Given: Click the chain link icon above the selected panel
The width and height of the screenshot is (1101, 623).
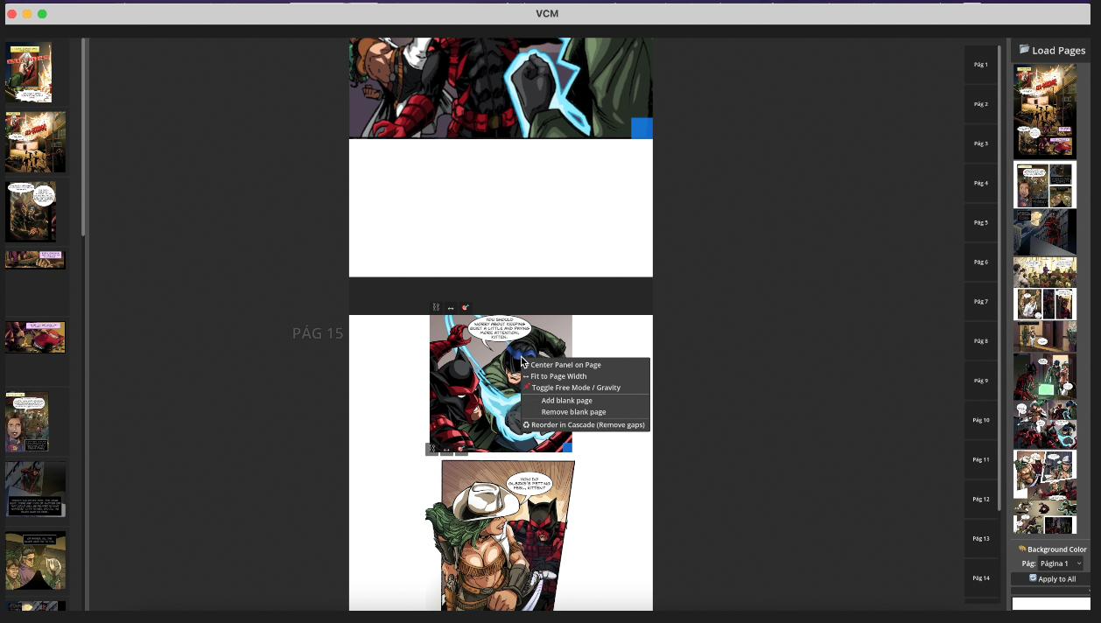Looking at the screenshot, I should 436,307.
